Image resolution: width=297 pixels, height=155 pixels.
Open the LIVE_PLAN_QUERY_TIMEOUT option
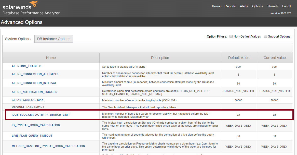(32, 136)
